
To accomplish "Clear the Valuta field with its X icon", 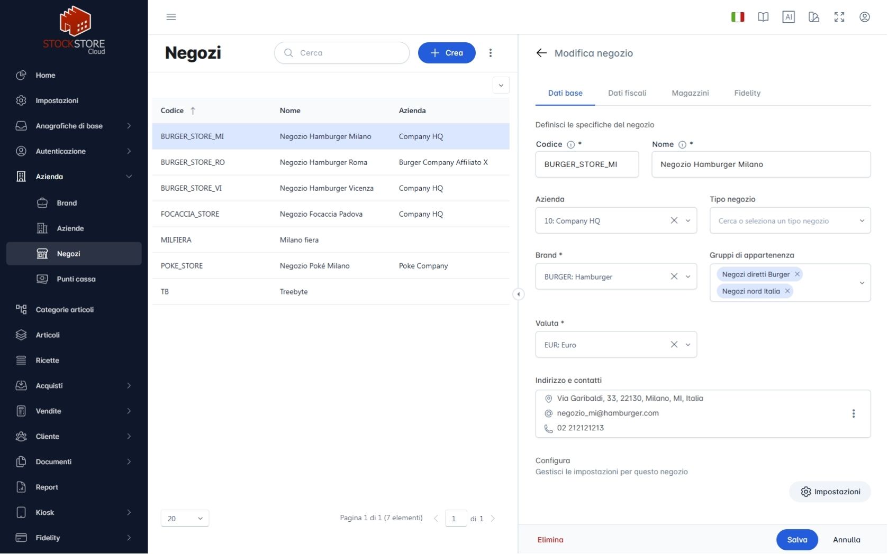I will pos(674,345).
